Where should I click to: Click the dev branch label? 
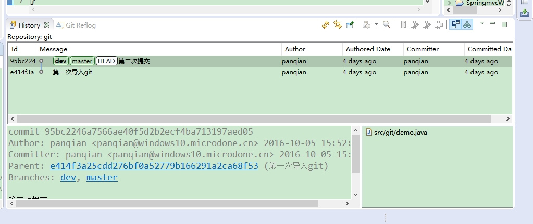61,61
